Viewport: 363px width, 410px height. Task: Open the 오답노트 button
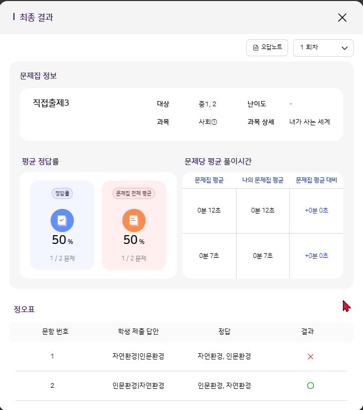pyautogui.click(x=267, y=47)
